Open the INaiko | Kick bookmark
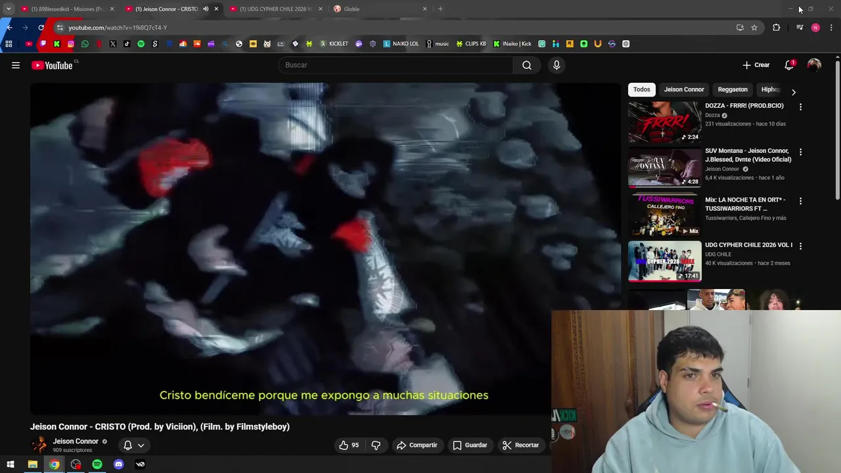Viewport: 841px width, 473px height. (x=512, y=44)
